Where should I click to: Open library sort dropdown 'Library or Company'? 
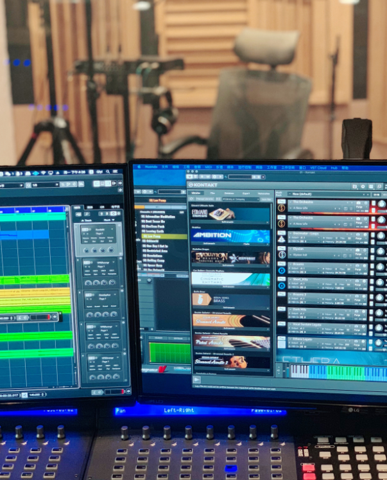point(240,199)
